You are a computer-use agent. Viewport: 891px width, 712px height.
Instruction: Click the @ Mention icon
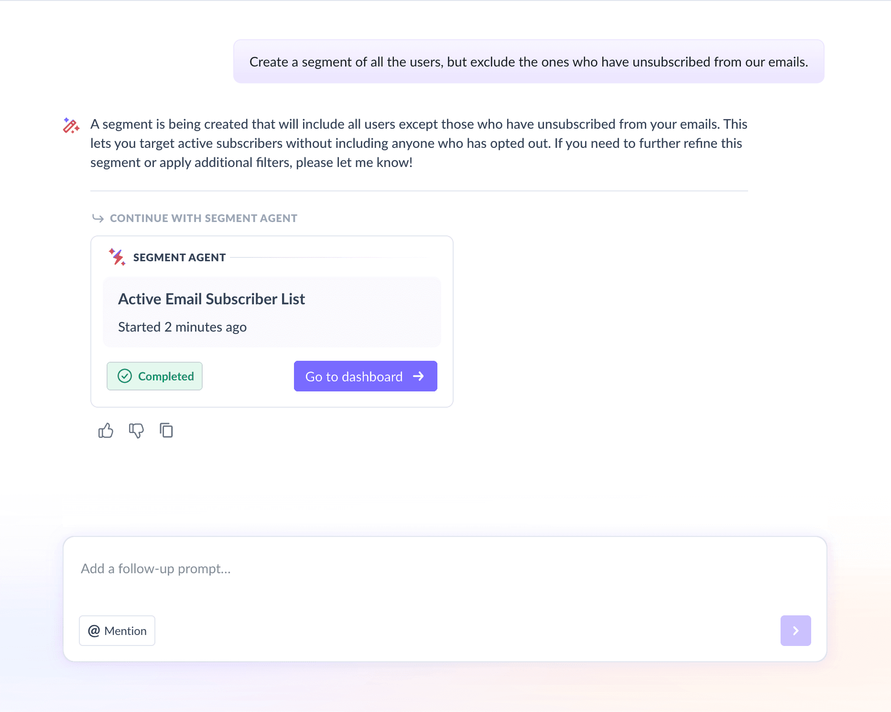(x=94, y=631)
